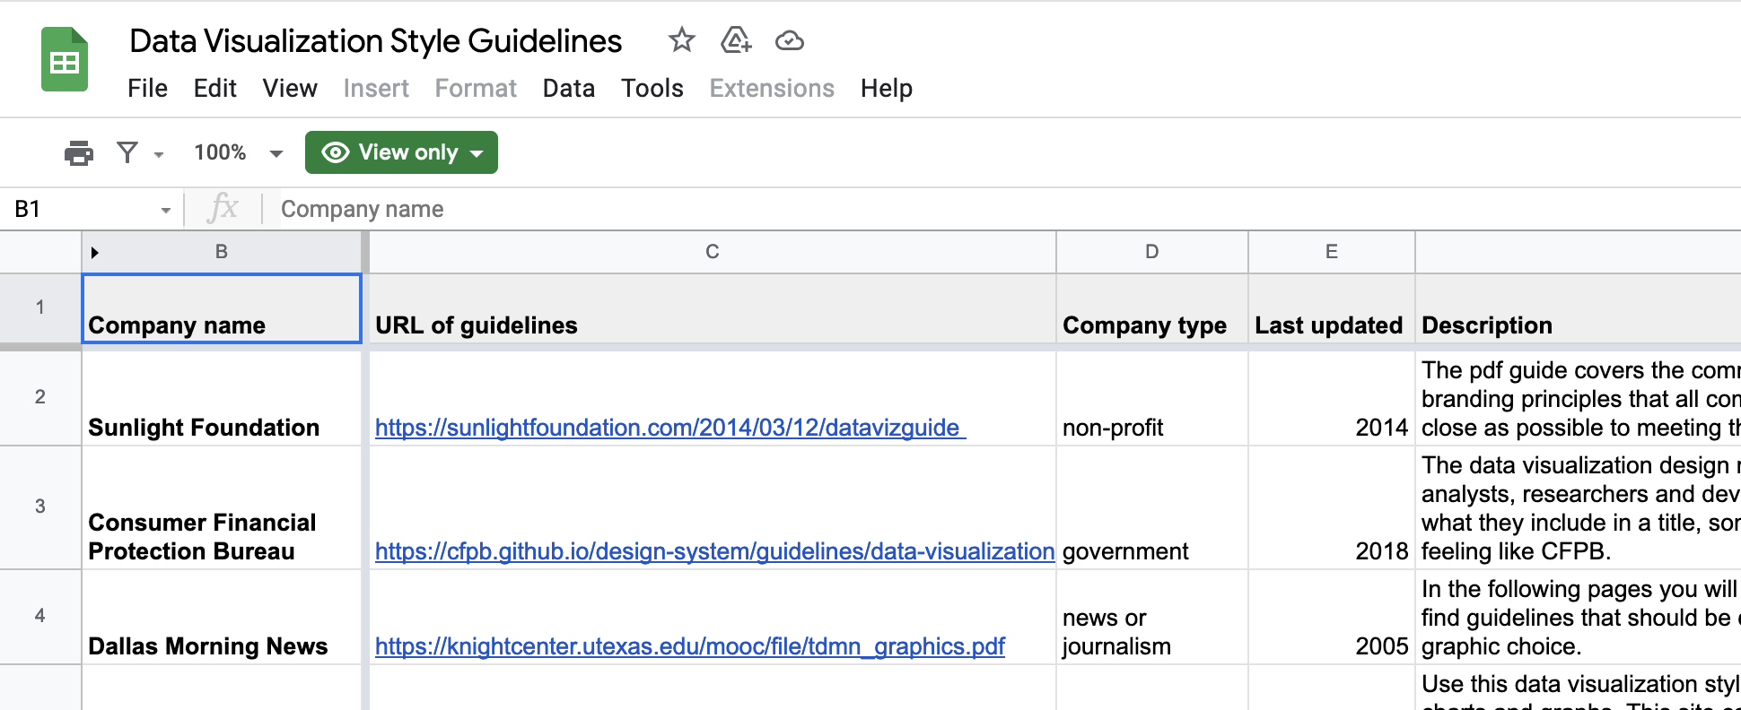The width and height of the screenshot is (1741, 710).
Task: Click the Google Sheets home icon
Action: click(x=65, y=60)
